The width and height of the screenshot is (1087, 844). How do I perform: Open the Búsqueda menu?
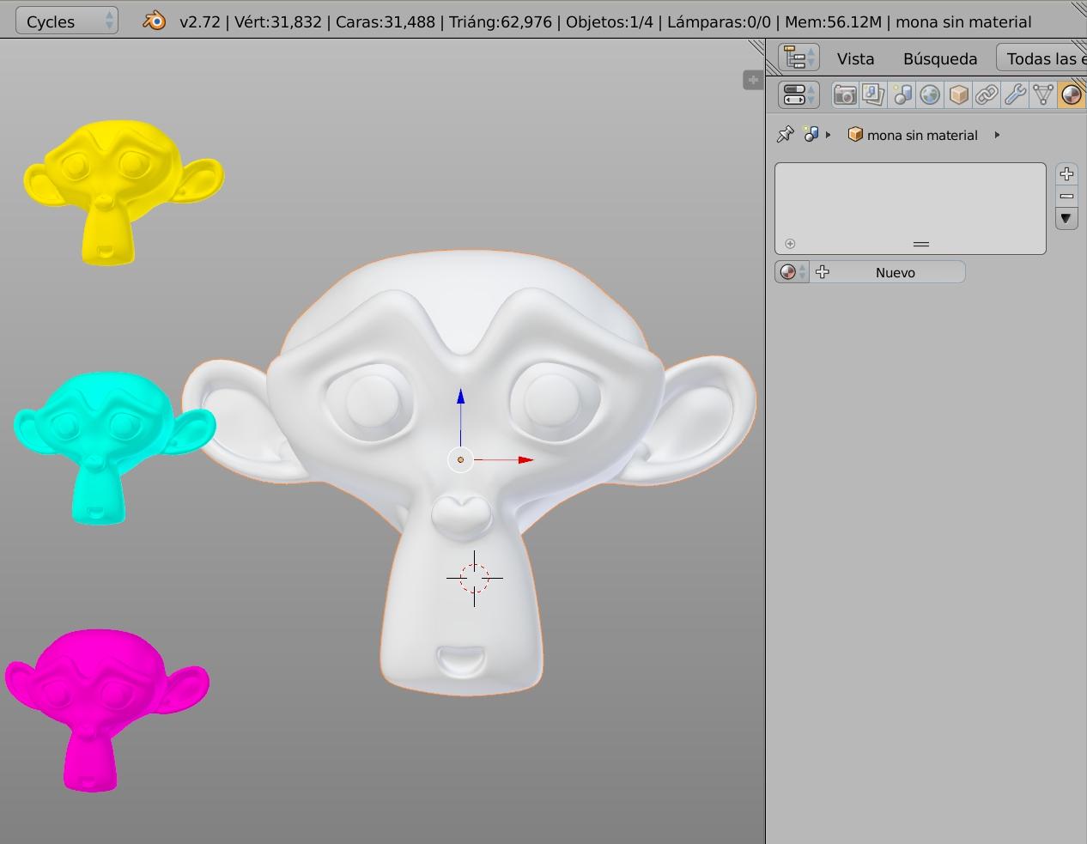coord(940,59)
